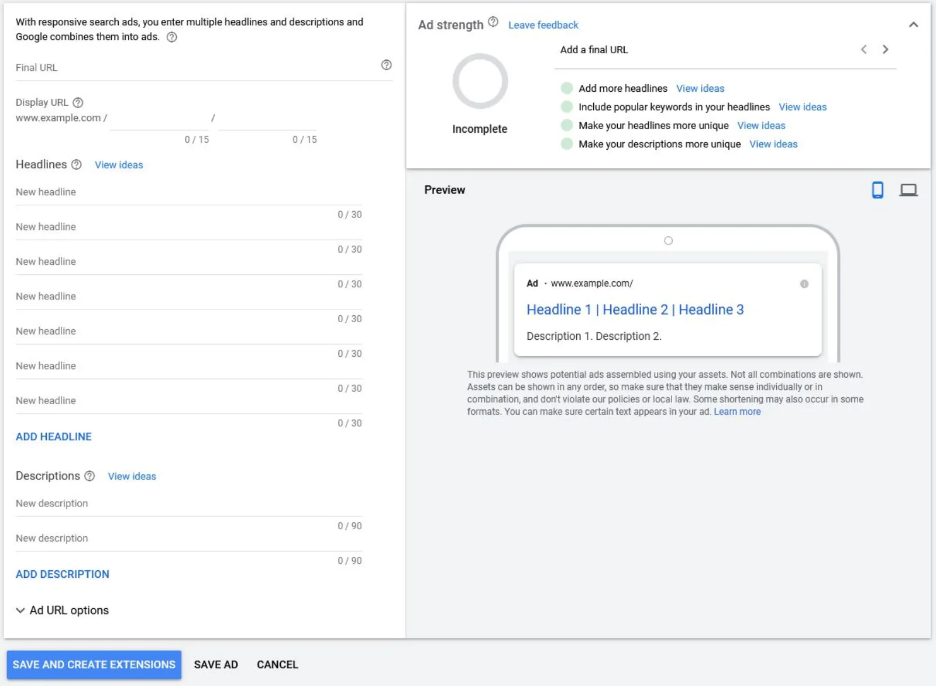Image resolution: width=936 pixels, height=686 pixels.
Task: Click the SAVE AD button
Action: click(x=216, y=664)
